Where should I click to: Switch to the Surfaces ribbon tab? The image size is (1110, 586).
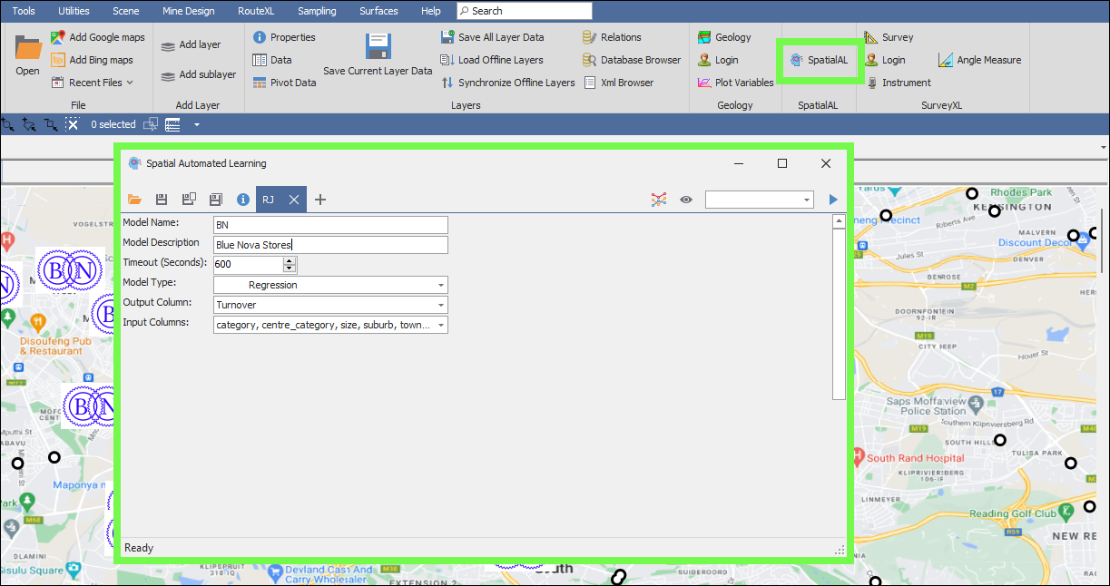pyautogui.click(x=378, y=11)
